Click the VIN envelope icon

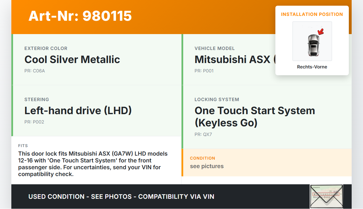(326, 196)
